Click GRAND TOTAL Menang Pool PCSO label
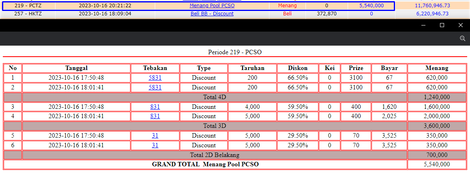The image size is (470, 174). tap(205, 164)
